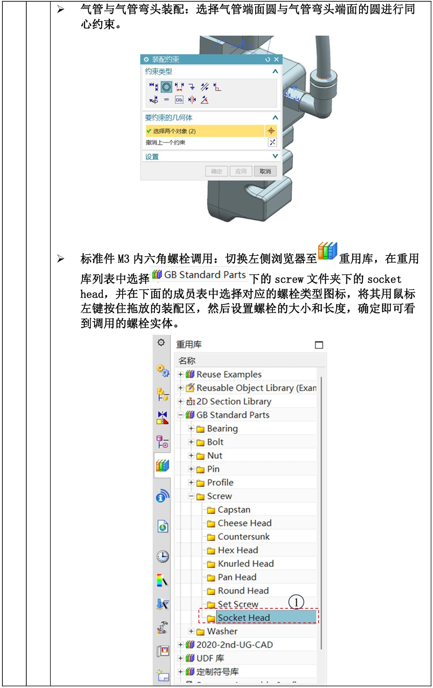The image size is (433, 688).
Task: Expand the Reusable Object Library node
Action: 180,388
